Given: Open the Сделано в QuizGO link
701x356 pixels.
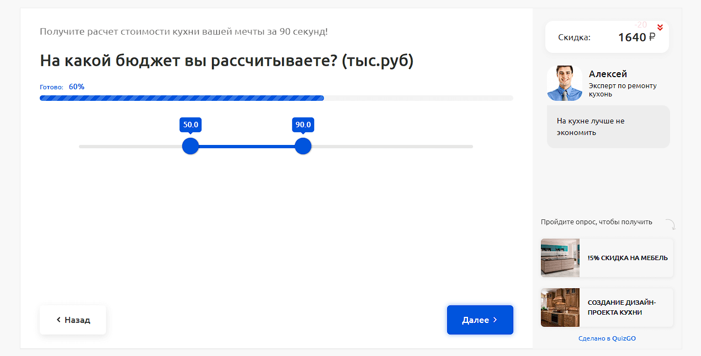Looking at the screenshot, I should point(607,338).
